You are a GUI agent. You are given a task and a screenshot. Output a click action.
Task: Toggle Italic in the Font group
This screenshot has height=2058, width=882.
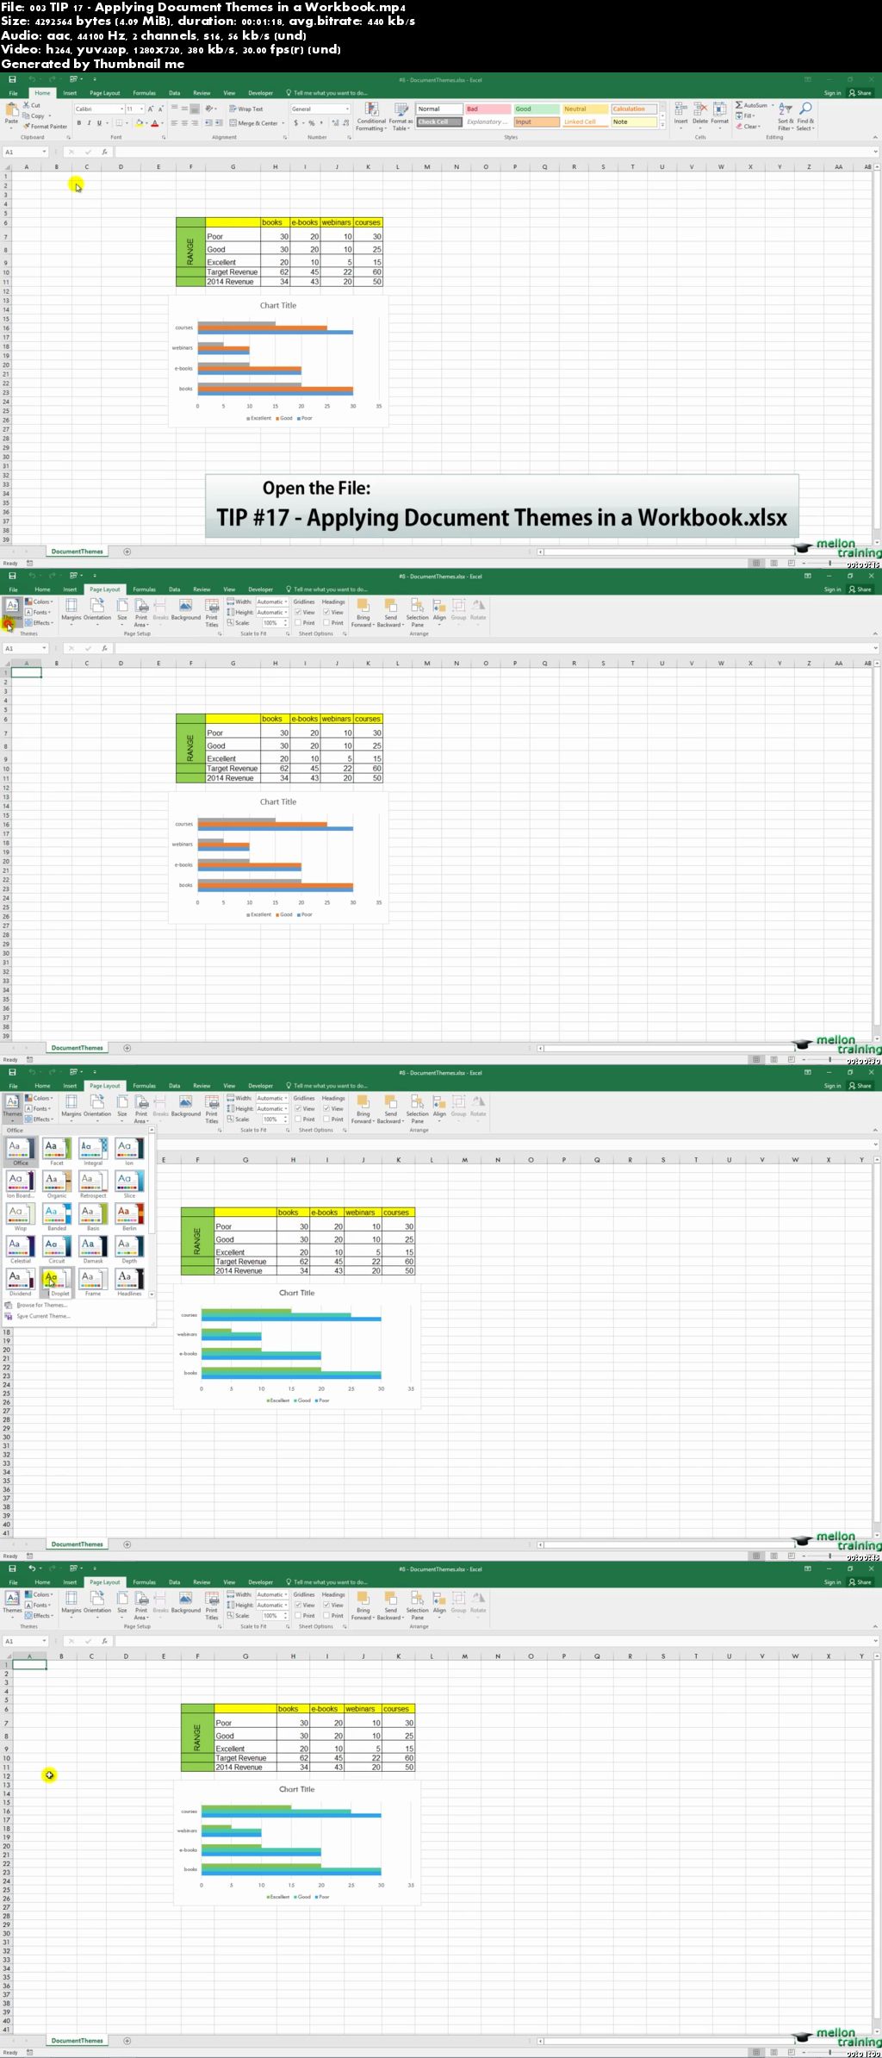point(89,123)
